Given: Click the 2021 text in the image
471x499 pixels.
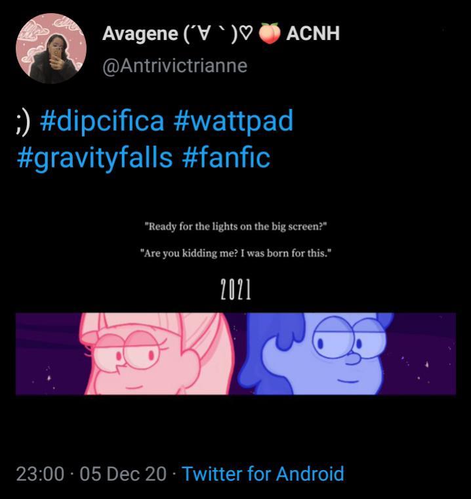Looking at the screenshot, I should point(235,290).
